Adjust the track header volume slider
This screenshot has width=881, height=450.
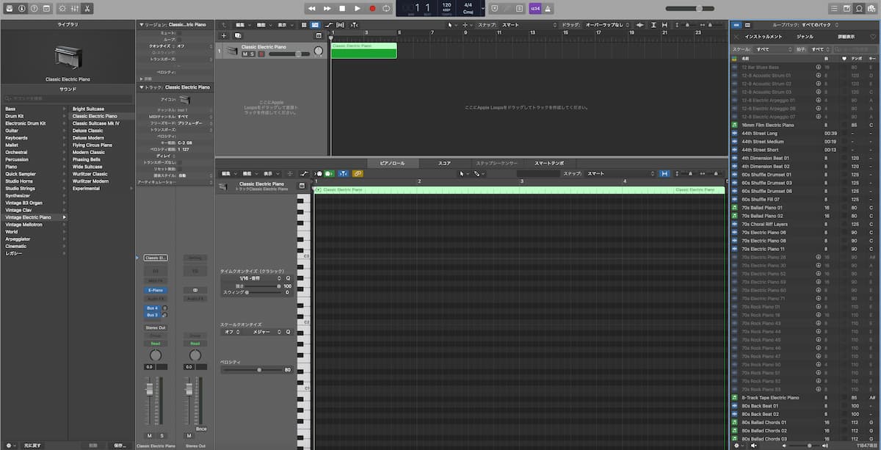tap(289, 54)
